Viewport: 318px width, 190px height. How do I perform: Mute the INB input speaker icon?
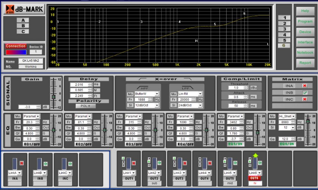click(x=47, y=163)
